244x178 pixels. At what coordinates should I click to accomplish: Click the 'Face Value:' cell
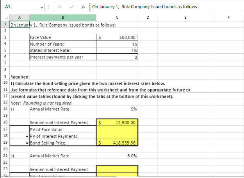[x=63, y=37]
